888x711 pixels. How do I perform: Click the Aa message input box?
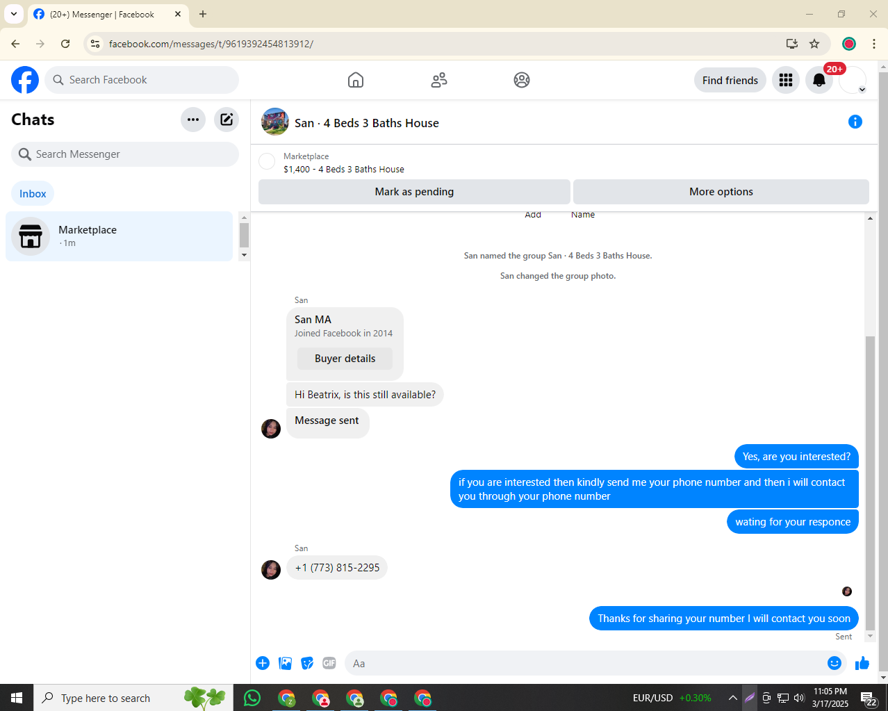point(584,663)
